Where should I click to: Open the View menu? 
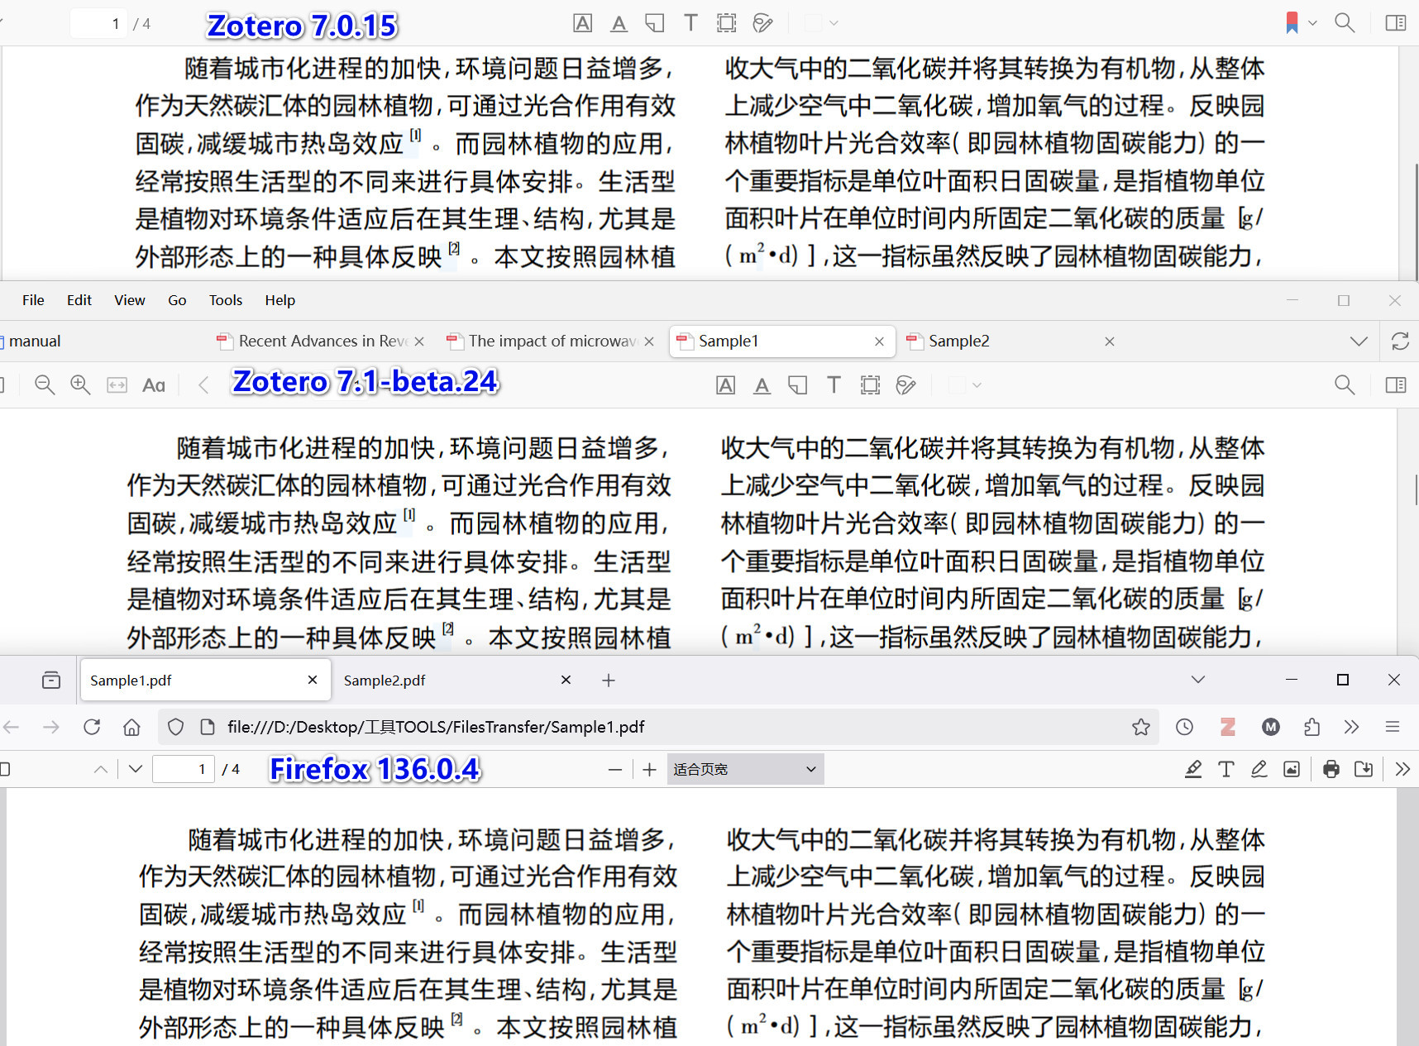tap(130, 300)
